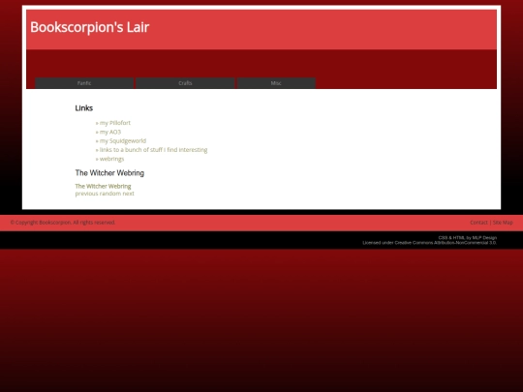The height and width of the screenshot is (392, 523).
Task: Go to previous webring site
Action: 86,194
